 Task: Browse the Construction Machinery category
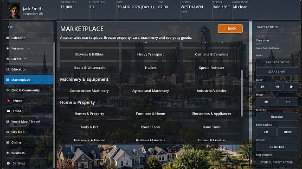(x=90, y=91)
